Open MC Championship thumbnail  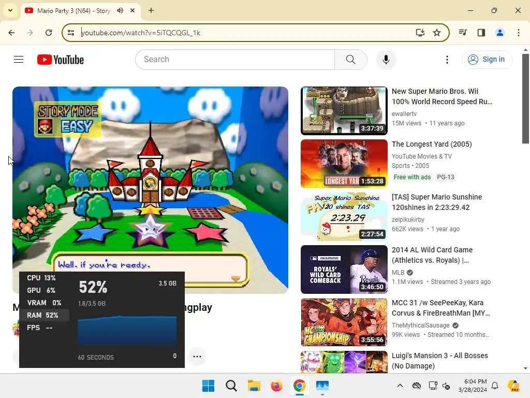[x=344, y=322]
